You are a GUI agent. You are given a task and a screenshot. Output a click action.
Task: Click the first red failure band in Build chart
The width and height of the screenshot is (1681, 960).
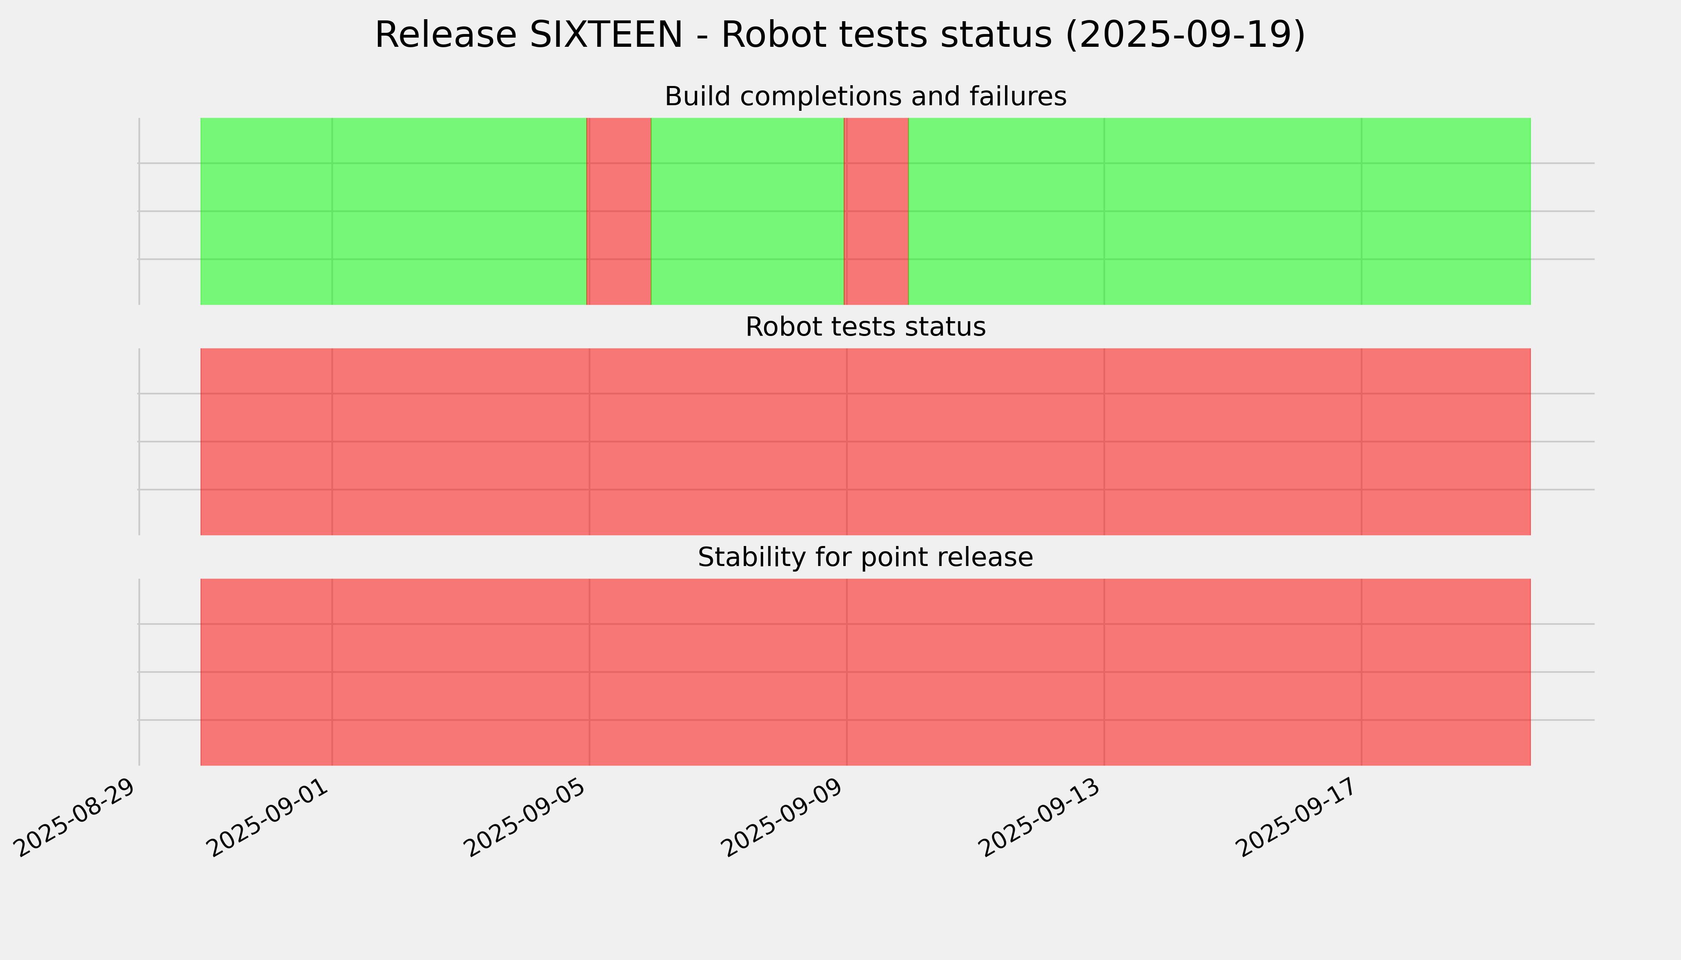point(619,211)
